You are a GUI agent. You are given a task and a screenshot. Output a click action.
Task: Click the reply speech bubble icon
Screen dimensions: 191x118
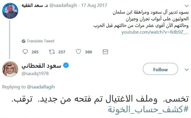coord(25,52)
